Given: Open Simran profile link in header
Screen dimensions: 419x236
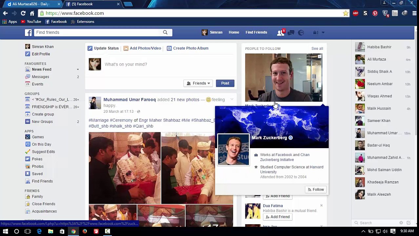Looking at the screenshot, I should pyautogui.click(x=212, y=32).
